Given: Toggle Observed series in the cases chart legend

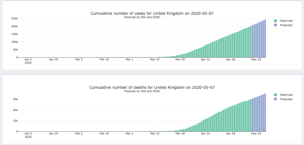Looking at the screenshot, I should [x=286, y=21].
